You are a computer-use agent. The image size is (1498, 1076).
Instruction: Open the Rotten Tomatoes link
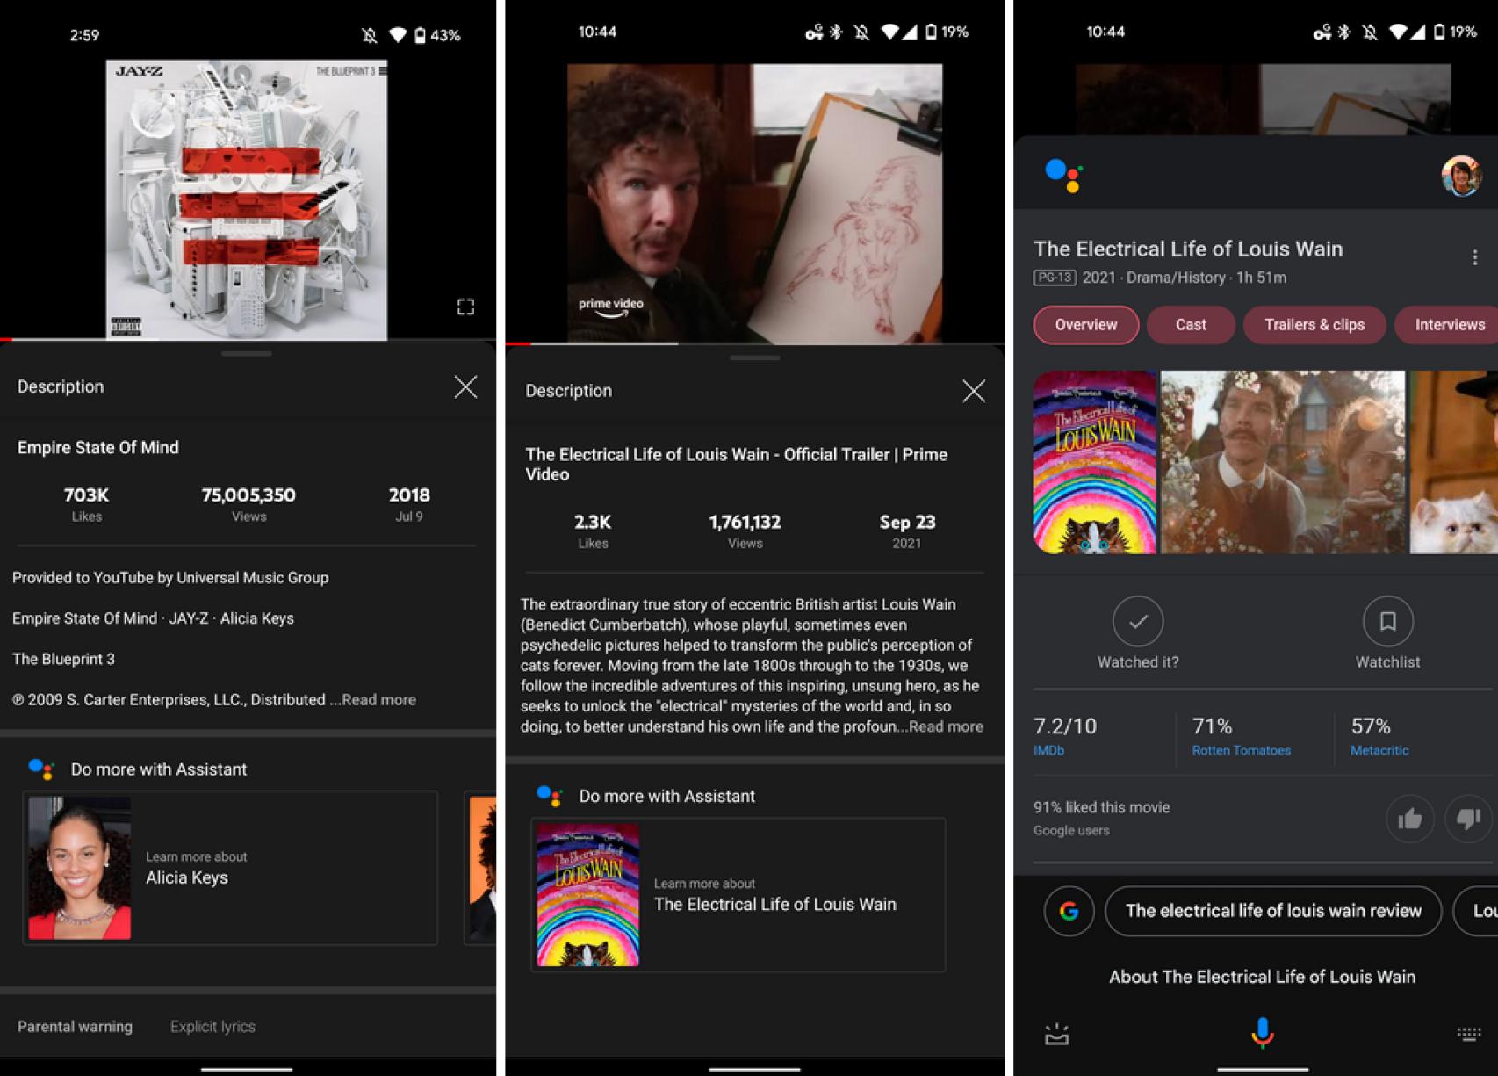(x=1241, y=750)
